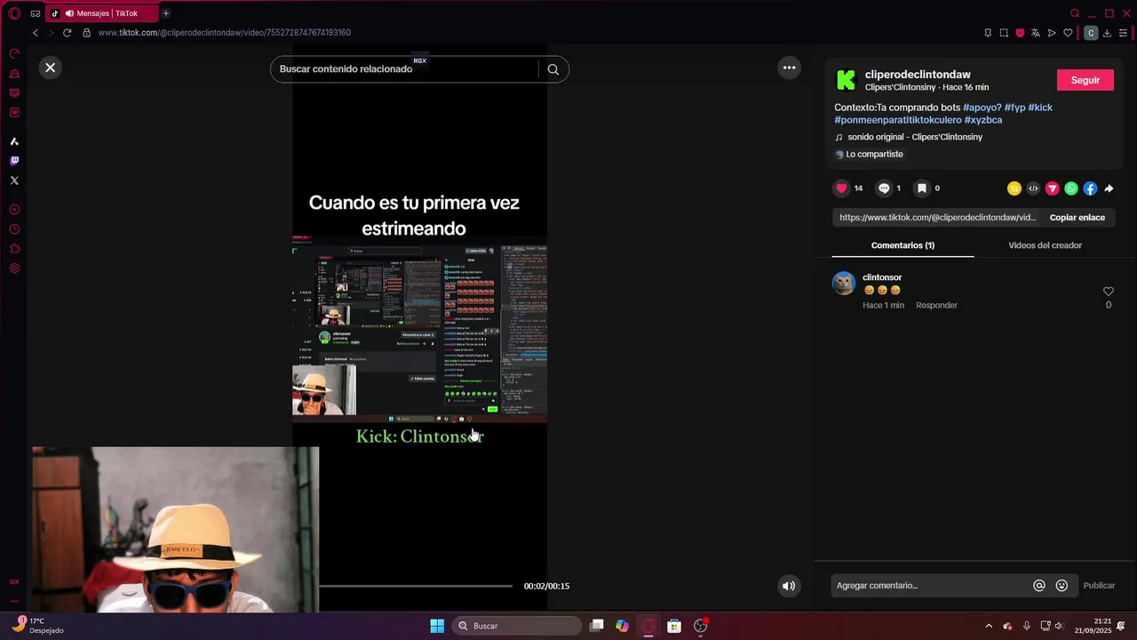Click clintonsor commenter username
This screenshot has height=640, width=1137.
[882, 277]
